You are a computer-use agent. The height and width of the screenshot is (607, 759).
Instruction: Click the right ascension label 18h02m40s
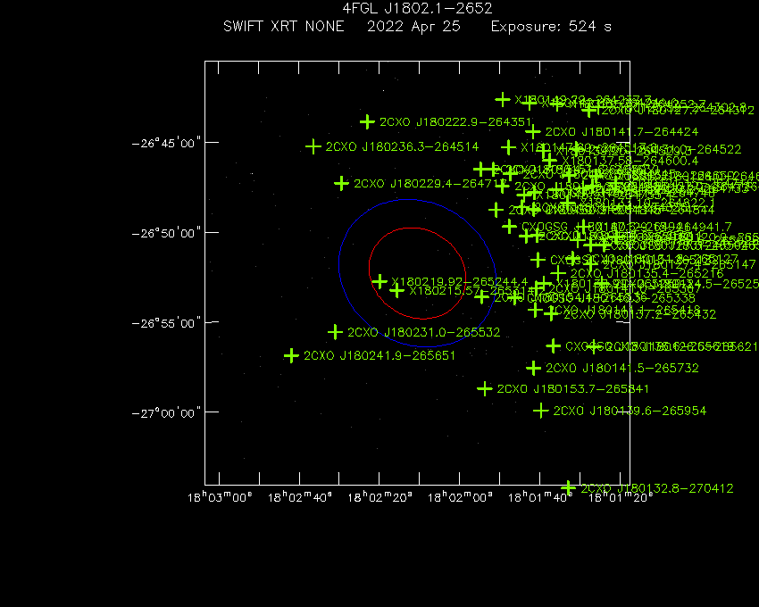(300, 497)
